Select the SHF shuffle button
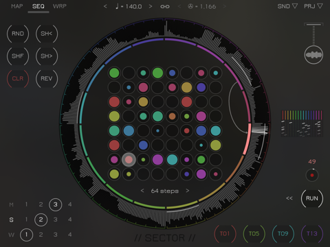 tap(18, 56)
